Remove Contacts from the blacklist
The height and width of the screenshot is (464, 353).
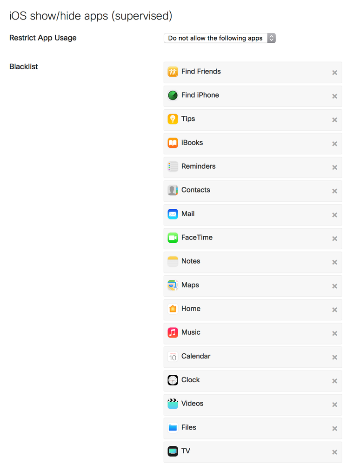335,191
